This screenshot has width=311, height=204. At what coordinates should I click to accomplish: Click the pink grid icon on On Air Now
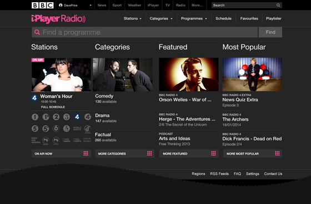86,154
